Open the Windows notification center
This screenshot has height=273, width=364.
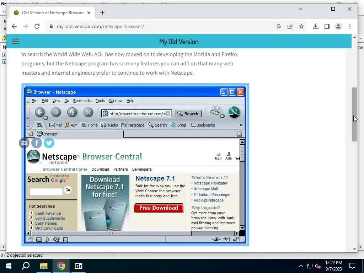coord(352,266)
